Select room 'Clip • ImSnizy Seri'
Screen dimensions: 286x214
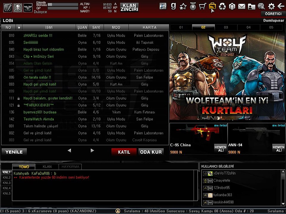pos(85,56)
